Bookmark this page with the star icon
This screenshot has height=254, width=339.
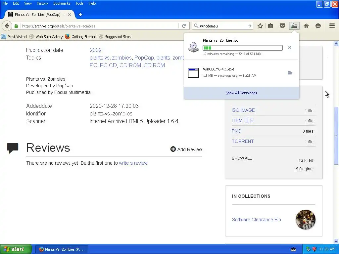click(260, 26)
